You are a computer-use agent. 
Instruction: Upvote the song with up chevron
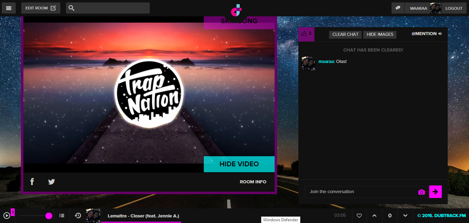[x=374, y=216]
